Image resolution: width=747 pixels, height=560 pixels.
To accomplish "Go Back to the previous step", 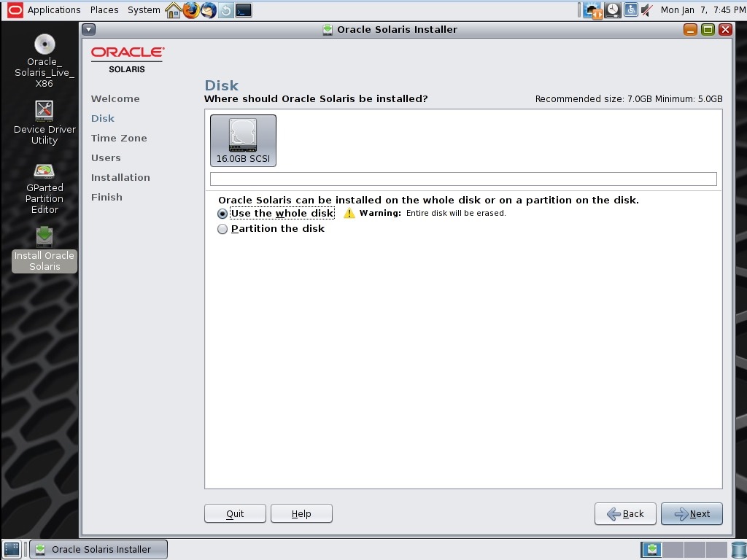I will (x=625, y=513).
